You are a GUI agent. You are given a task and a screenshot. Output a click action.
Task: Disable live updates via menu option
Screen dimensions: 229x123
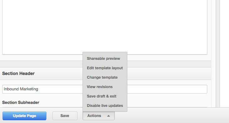[x=105, y=106]
